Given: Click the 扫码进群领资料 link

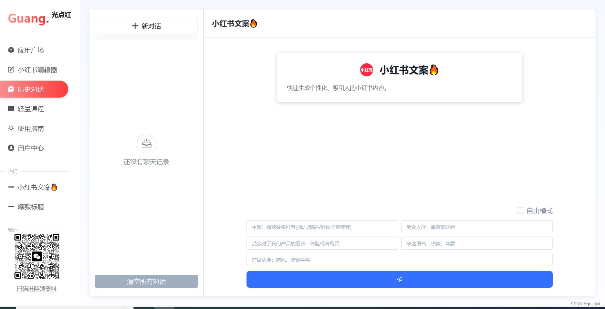Looking at the screenshot, I should (37, 288).
